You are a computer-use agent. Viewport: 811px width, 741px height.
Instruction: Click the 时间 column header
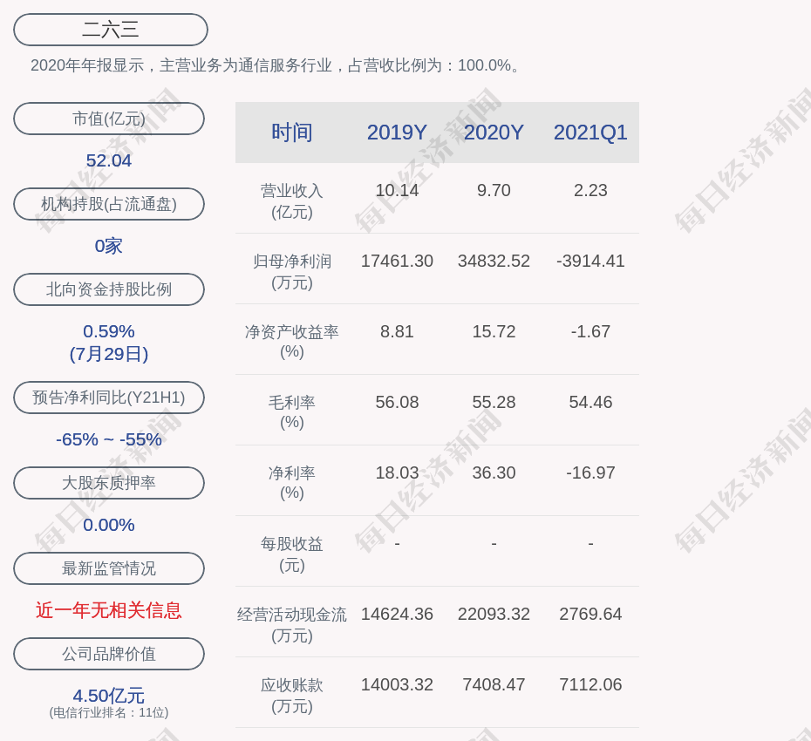pos(292,133)
